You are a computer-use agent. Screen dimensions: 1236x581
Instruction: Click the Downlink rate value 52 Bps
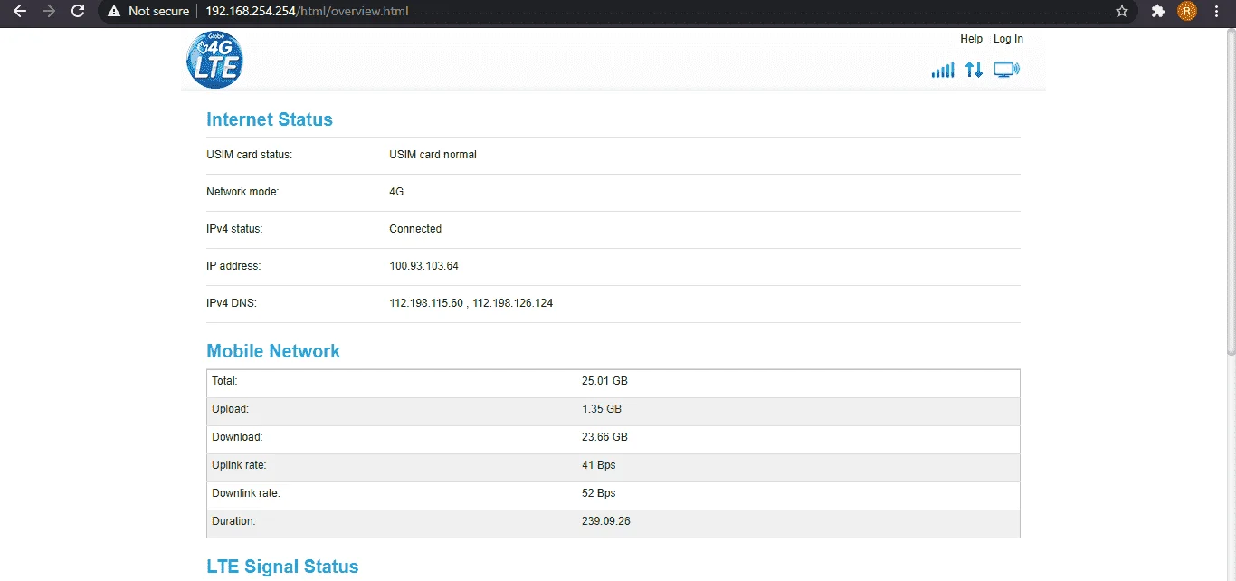click(x=598, y=493)
